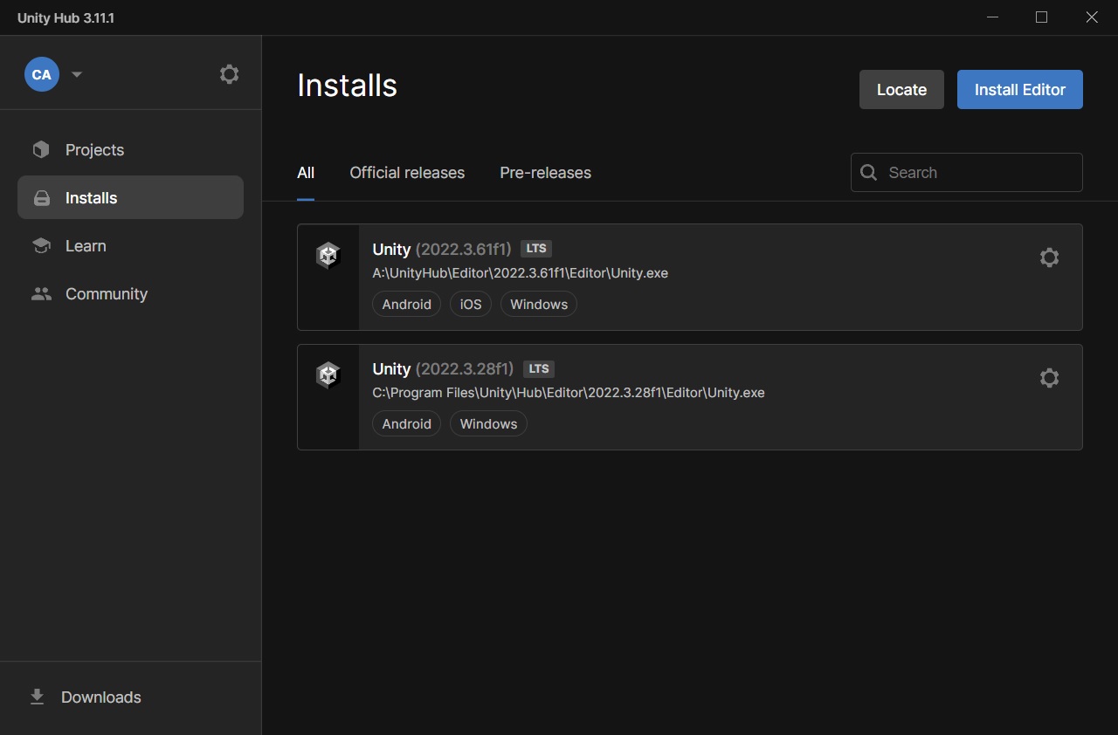Open settings gear for Unity 2022.3.28f1
Viewport: 1118px width, 735px height.
(x=1049, y=378)
